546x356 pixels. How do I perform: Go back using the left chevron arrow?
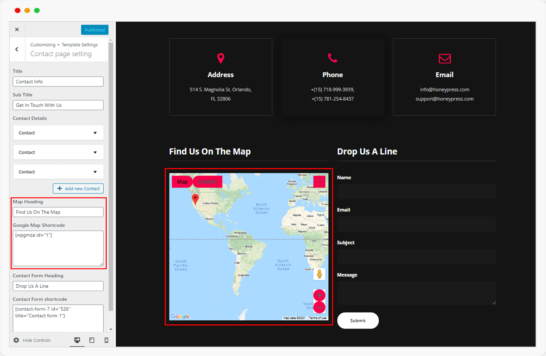click(x=17, y=49)
